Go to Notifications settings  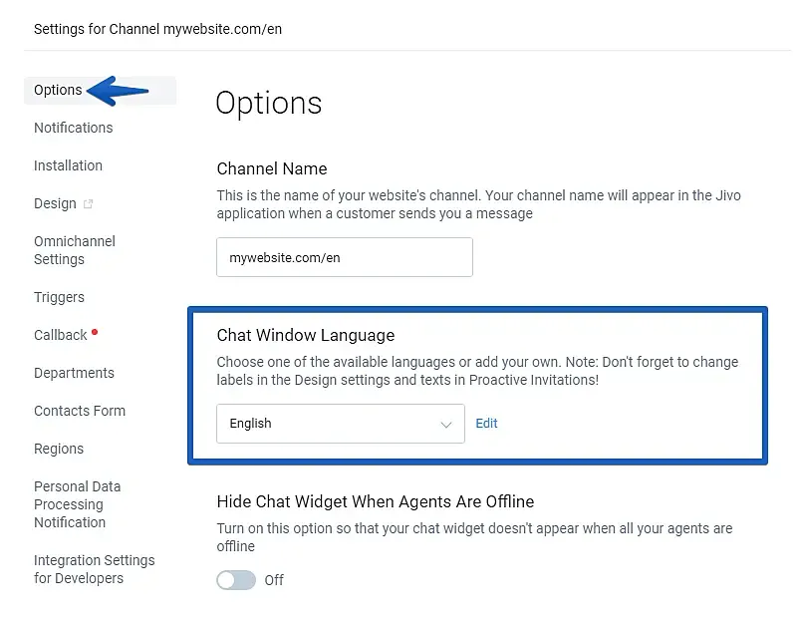point(74,128)
